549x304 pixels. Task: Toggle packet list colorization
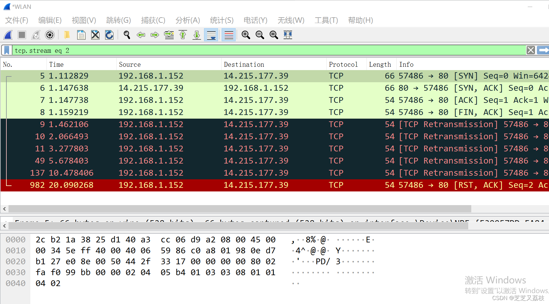click(x=228, y=35)
